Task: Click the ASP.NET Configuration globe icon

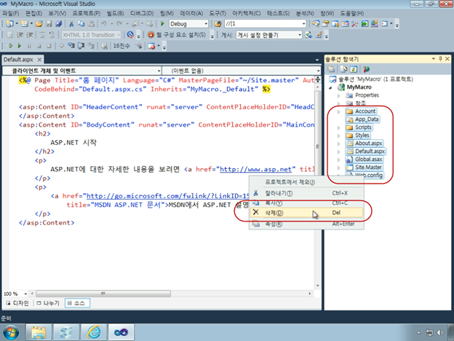Action: (x=366, y=69)
